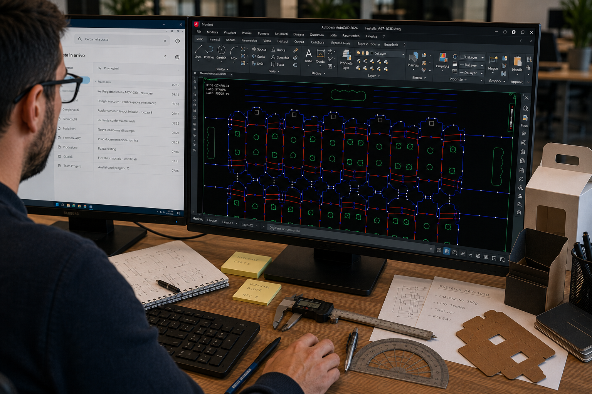Click the Copia tool
Screen dimensions: 592x394
coord(259,57)
